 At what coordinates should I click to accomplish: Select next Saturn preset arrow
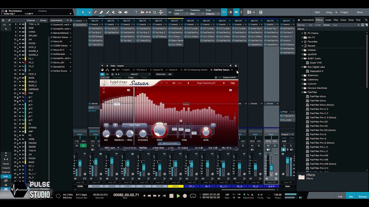(224, 83)
